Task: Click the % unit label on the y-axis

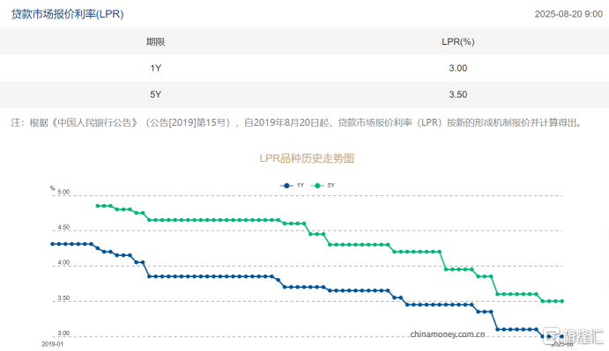Action: point(52,188)
